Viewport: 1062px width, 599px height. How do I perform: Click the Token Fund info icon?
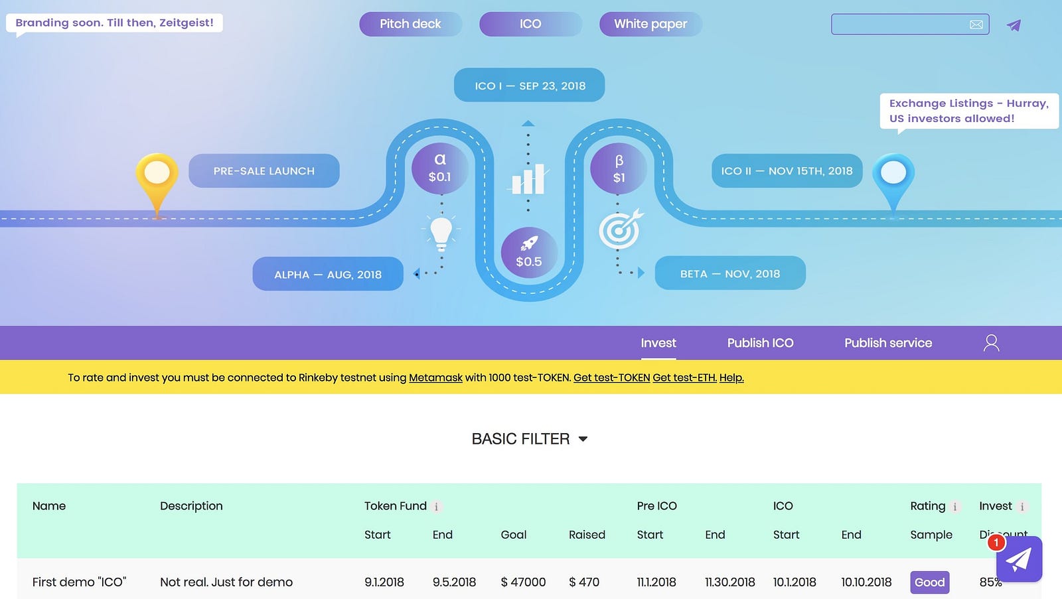(436, 507)
